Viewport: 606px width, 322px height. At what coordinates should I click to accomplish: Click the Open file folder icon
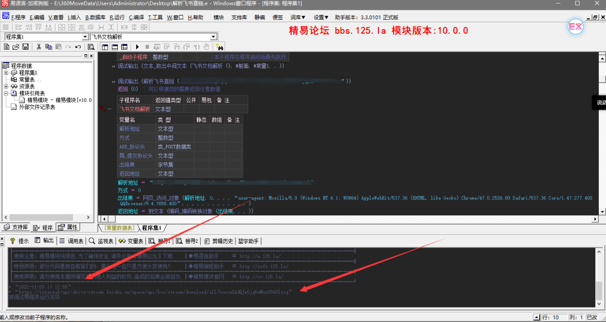point(16,47)
